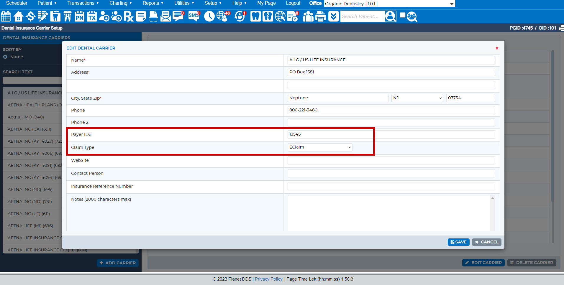The image size is (564, 285).
Task: Click the globe with cursor icon
Action: pos(280,17)
